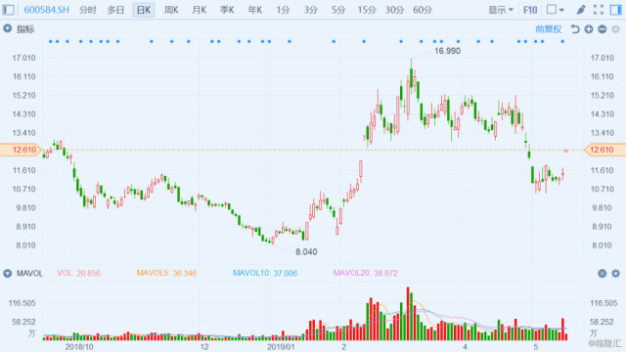Click the VOL: 20.856 value
626x352 pixels.
coord(78,274)
